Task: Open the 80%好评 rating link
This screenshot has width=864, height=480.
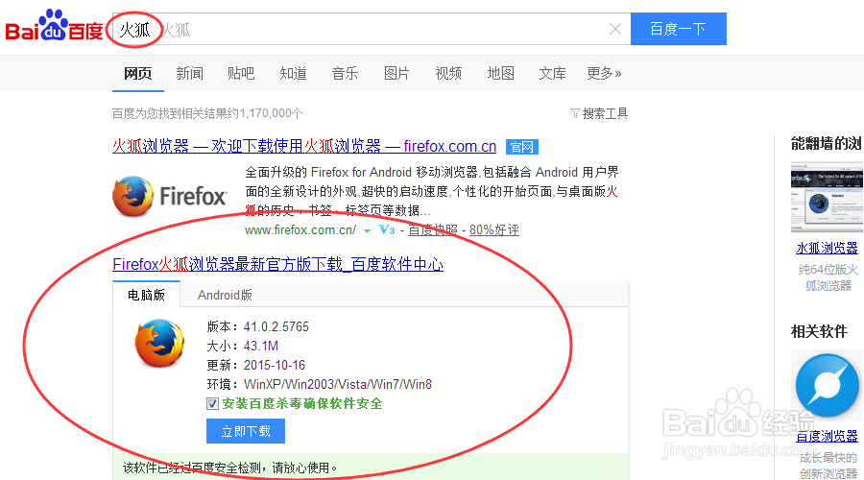Action: (x=494, y=229)
